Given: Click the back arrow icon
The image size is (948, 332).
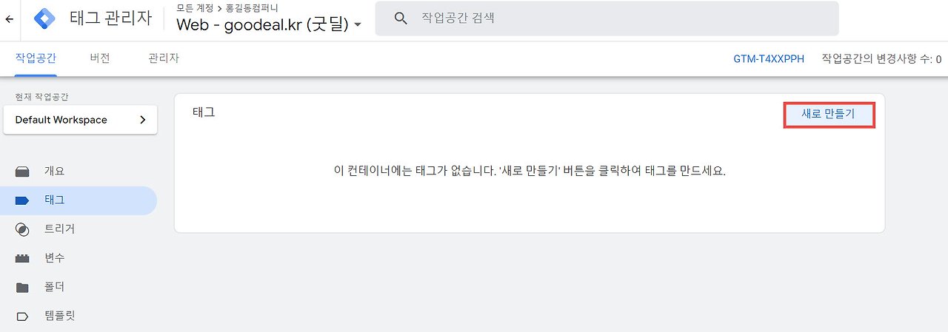Looking at the screenshot, I should (9, 18).
